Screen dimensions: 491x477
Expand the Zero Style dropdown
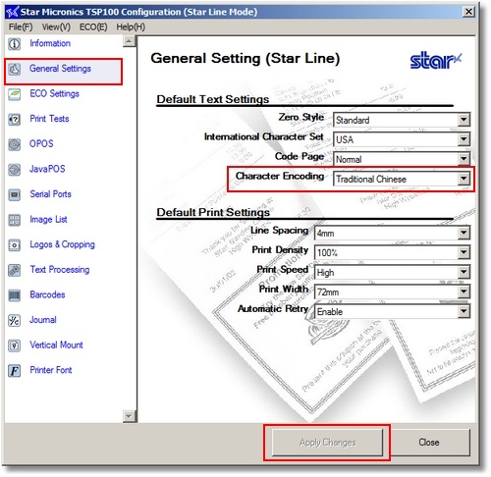[464, 120]
